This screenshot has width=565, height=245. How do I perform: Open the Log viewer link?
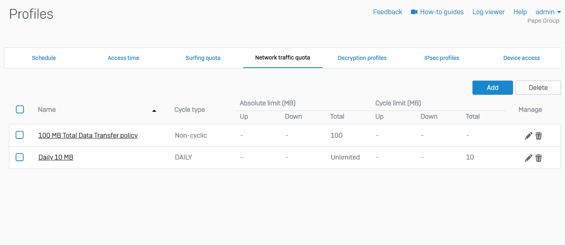tap(488, 12)
